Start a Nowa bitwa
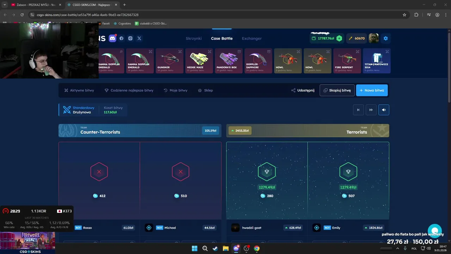451x254 pixels. tap(372, 90)
